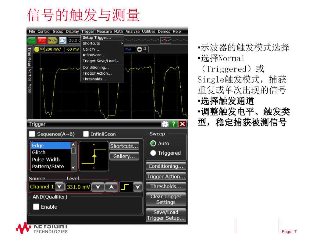The height and width of the screenshot is (240, 320).
Task: Open the Channel 1 source dropdown
Action: [x=59, y=187]
